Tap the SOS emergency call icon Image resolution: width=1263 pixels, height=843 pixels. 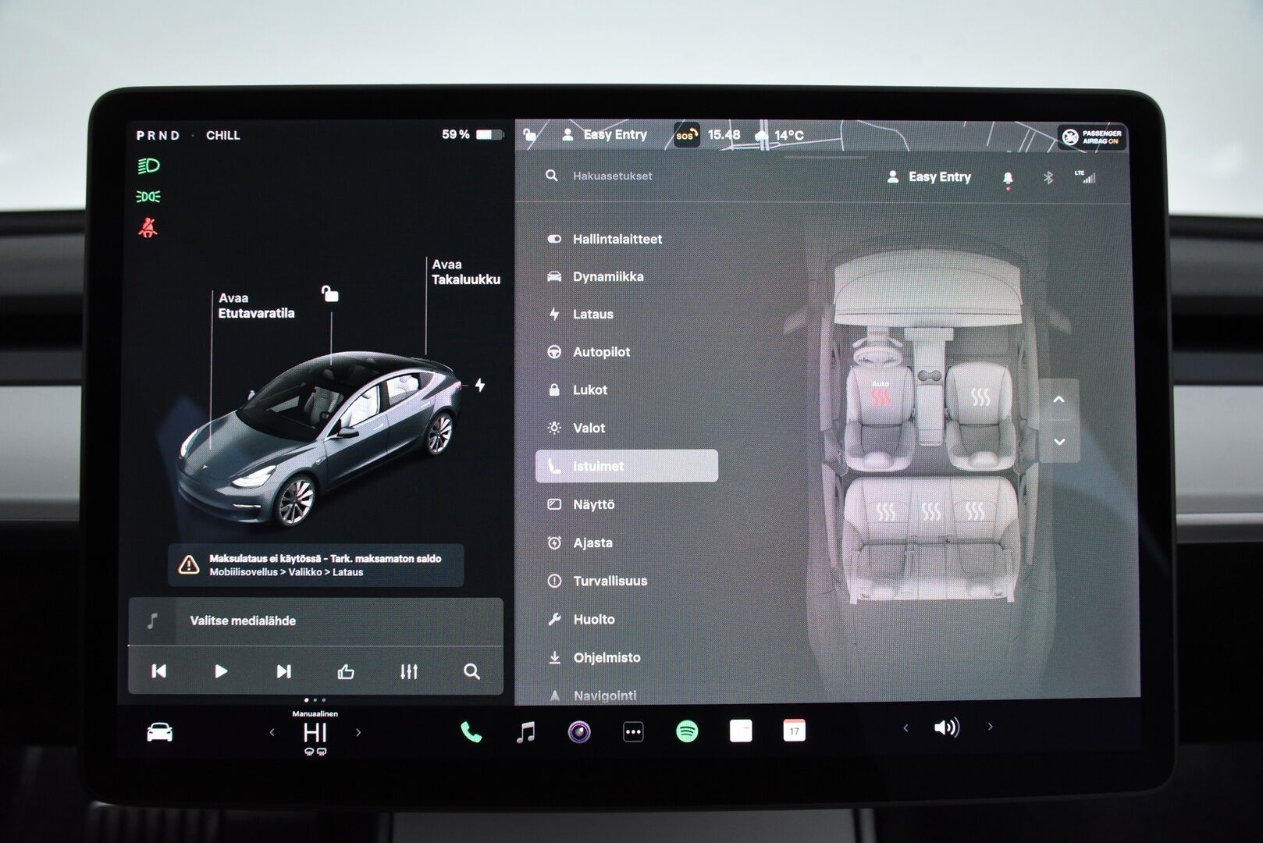(x=685, y=135)
